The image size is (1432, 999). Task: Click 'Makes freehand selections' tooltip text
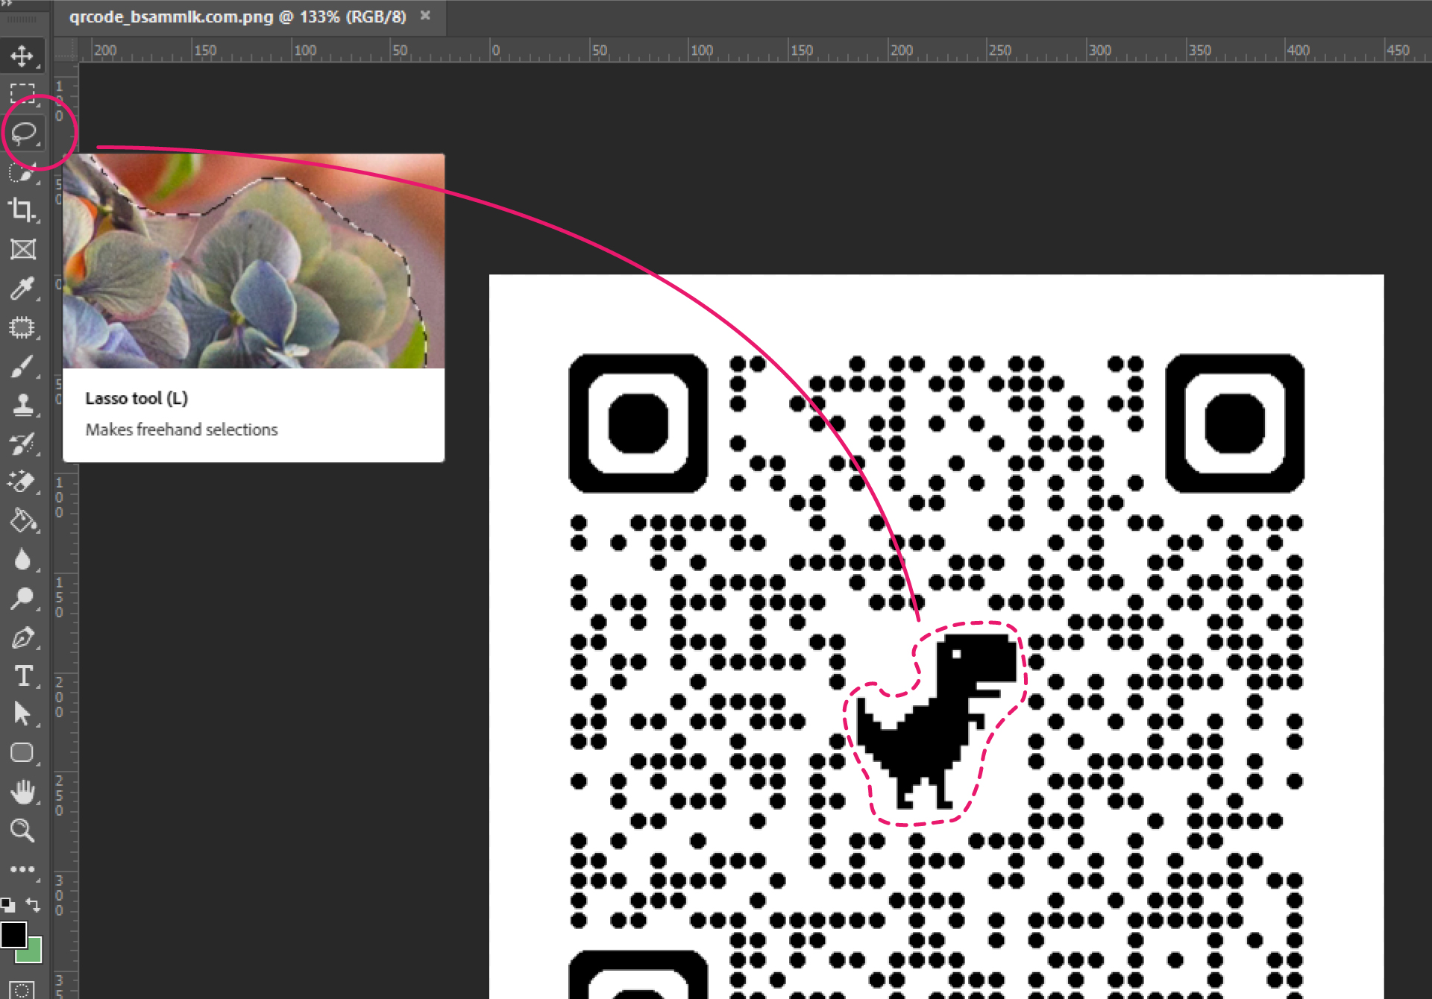[x=181, y=429]
